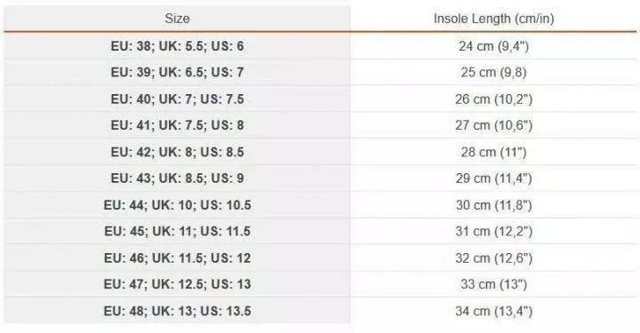
Task: Select the EU: 44; UK: 10; US: 10.5 row
Action: [x=320, y=204]
